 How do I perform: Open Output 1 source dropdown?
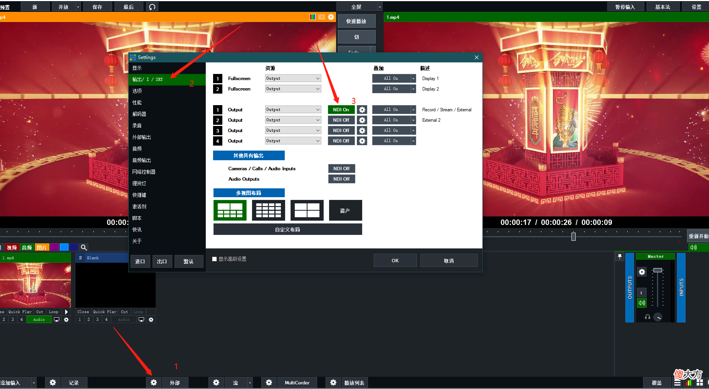pyautogui.click(x=293, y=110)
